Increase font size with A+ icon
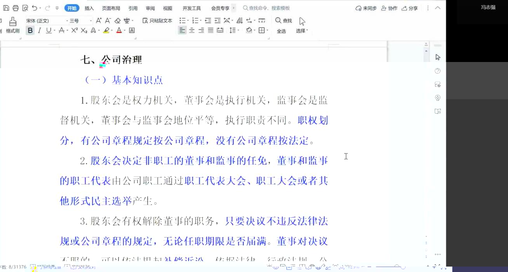 point(99,21)
